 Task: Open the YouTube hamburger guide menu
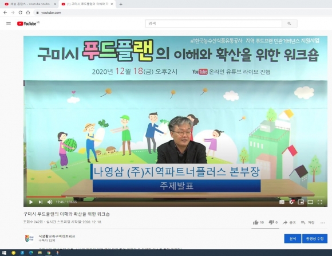point(9,23)
